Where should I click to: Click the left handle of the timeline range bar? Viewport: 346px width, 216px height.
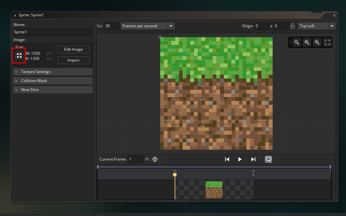click(x=98, y=167)
